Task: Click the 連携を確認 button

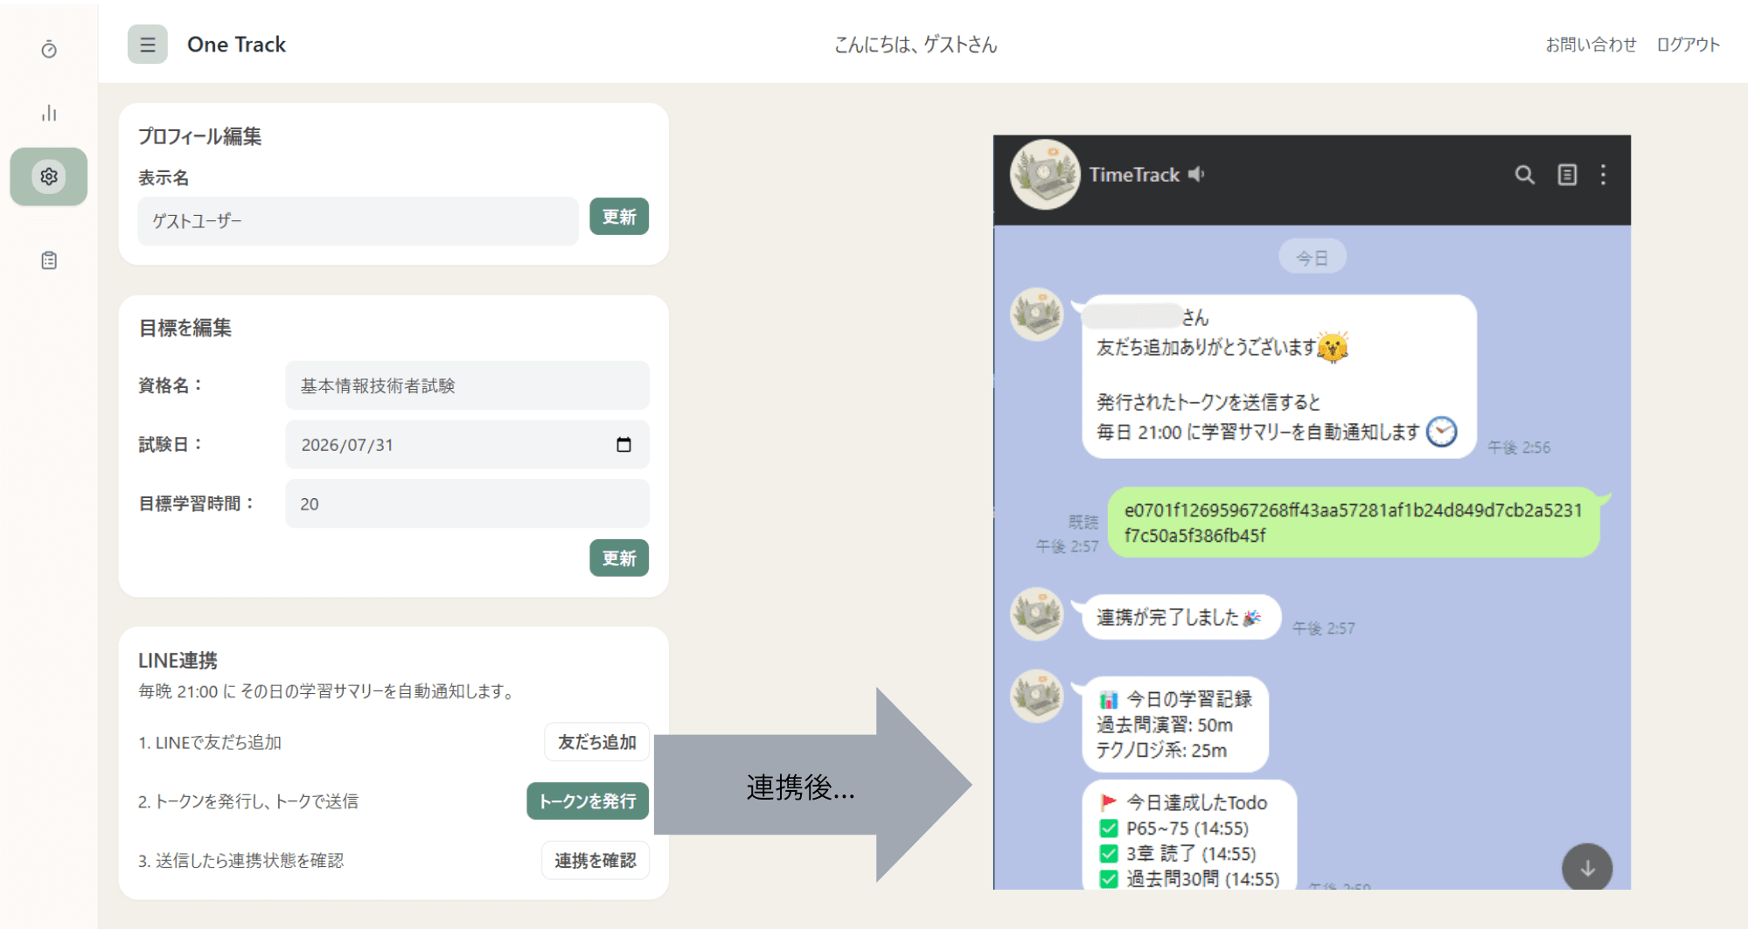Action: (x=595, y=861)
